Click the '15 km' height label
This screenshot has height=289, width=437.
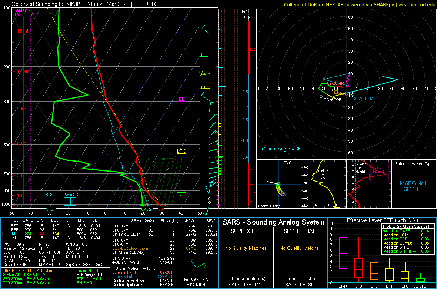pyautogui.click(x=23, y=31)
